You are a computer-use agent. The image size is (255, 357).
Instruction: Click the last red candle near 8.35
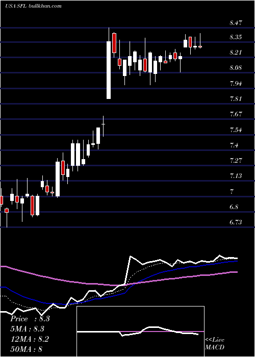tap(200, 47)
